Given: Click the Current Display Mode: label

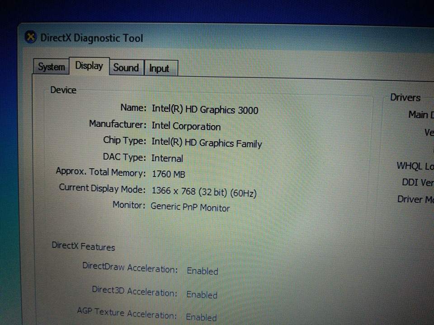Looking at the screenshot, I should [x=102, y=188].
